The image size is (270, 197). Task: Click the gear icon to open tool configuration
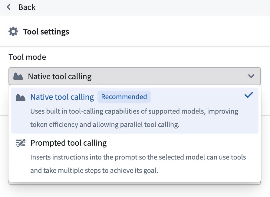(13, 31)
